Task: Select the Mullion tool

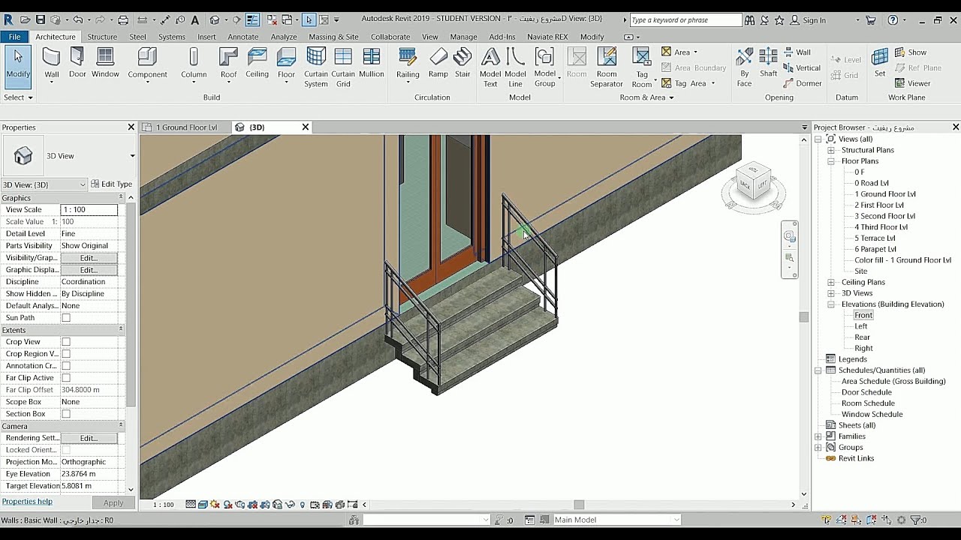Action: point(372,63)
